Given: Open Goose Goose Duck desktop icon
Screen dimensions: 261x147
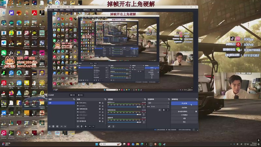Looking at the screenshot, I should [34, 84].
